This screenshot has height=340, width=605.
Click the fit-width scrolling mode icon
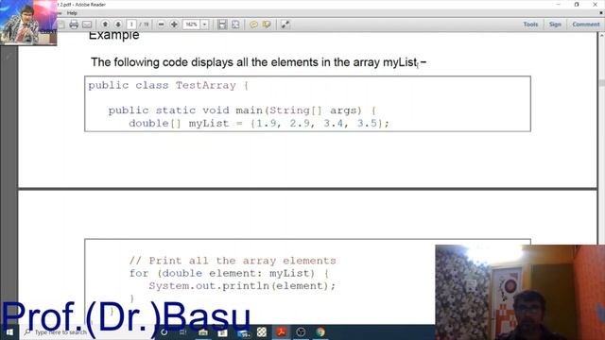[x=222, y=25]
